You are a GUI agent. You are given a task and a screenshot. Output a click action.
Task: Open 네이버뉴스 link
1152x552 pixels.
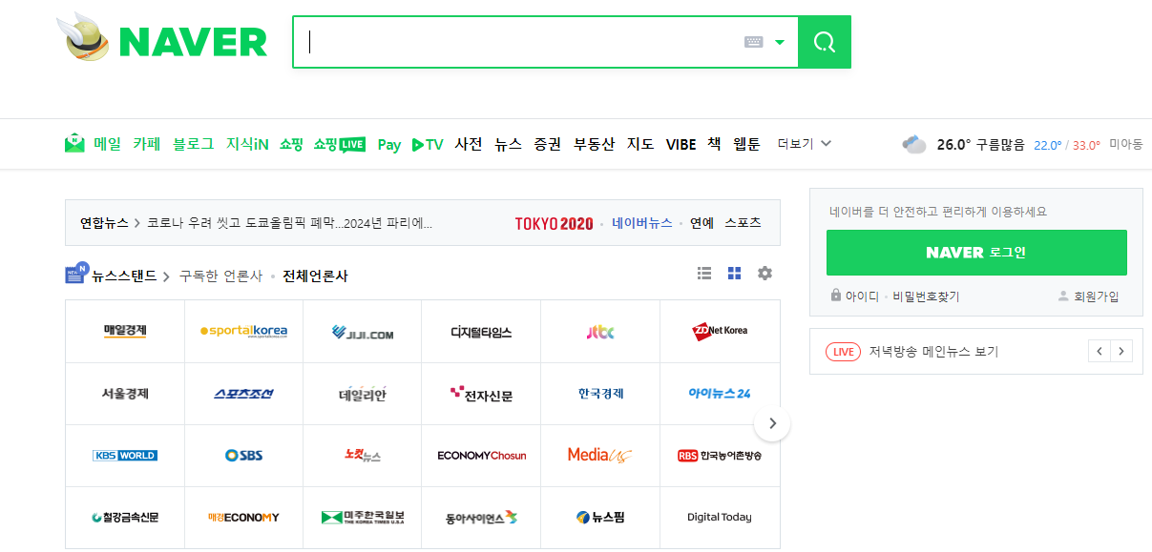(642, 223)
